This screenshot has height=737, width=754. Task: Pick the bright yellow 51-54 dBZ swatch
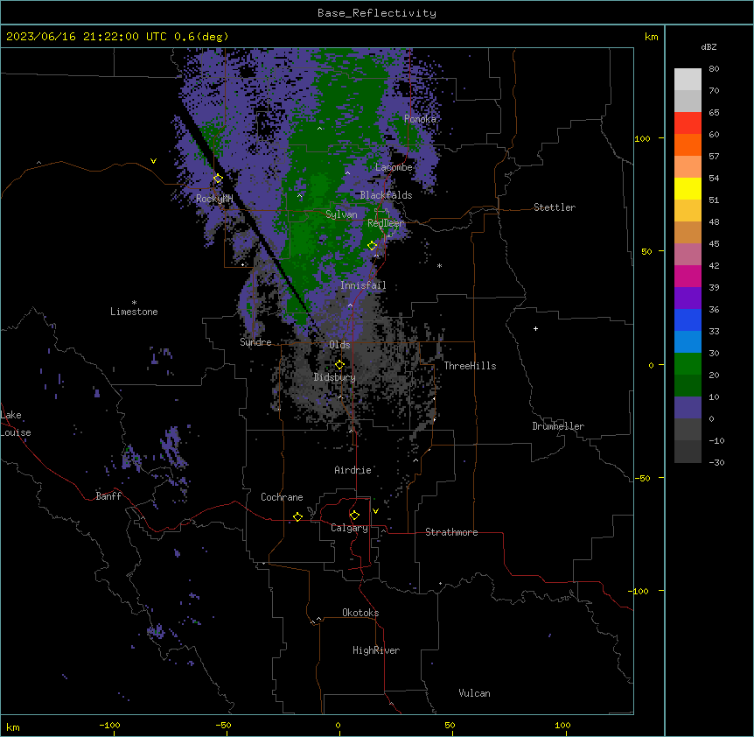pos(688,188)
